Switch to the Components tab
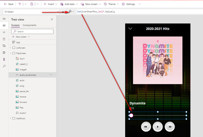 click(29, 25)
